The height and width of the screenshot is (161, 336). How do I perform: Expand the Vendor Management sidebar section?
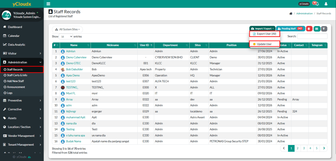coord(22,136)
